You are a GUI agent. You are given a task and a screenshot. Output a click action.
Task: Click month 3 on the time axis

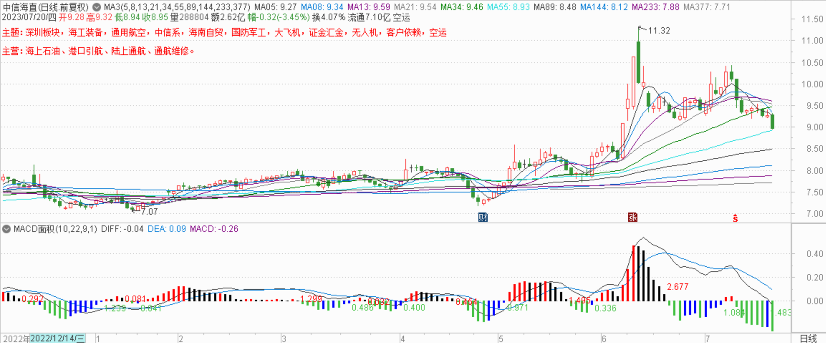(284, 339)
